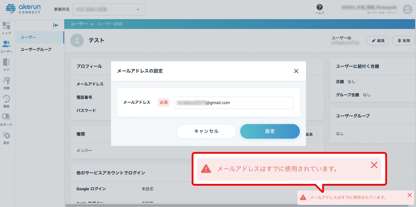Viewport: 416px width, 207px height.
Task: Close the mail address dialog
Action: 296,71
